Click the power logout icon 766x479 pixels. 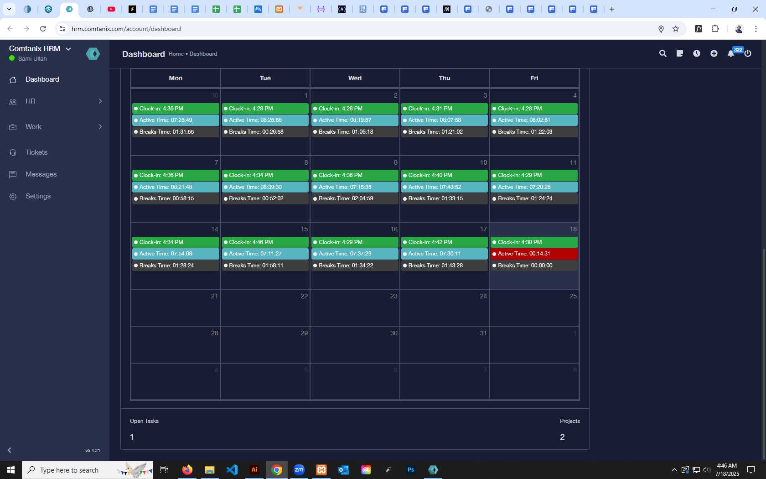tap(748, 53)
